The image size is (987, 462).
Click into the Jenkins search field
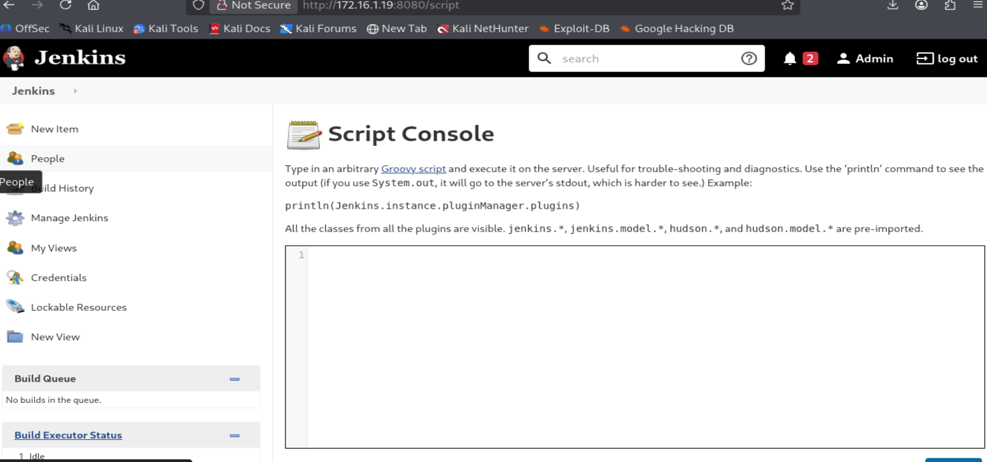(648, 59)
